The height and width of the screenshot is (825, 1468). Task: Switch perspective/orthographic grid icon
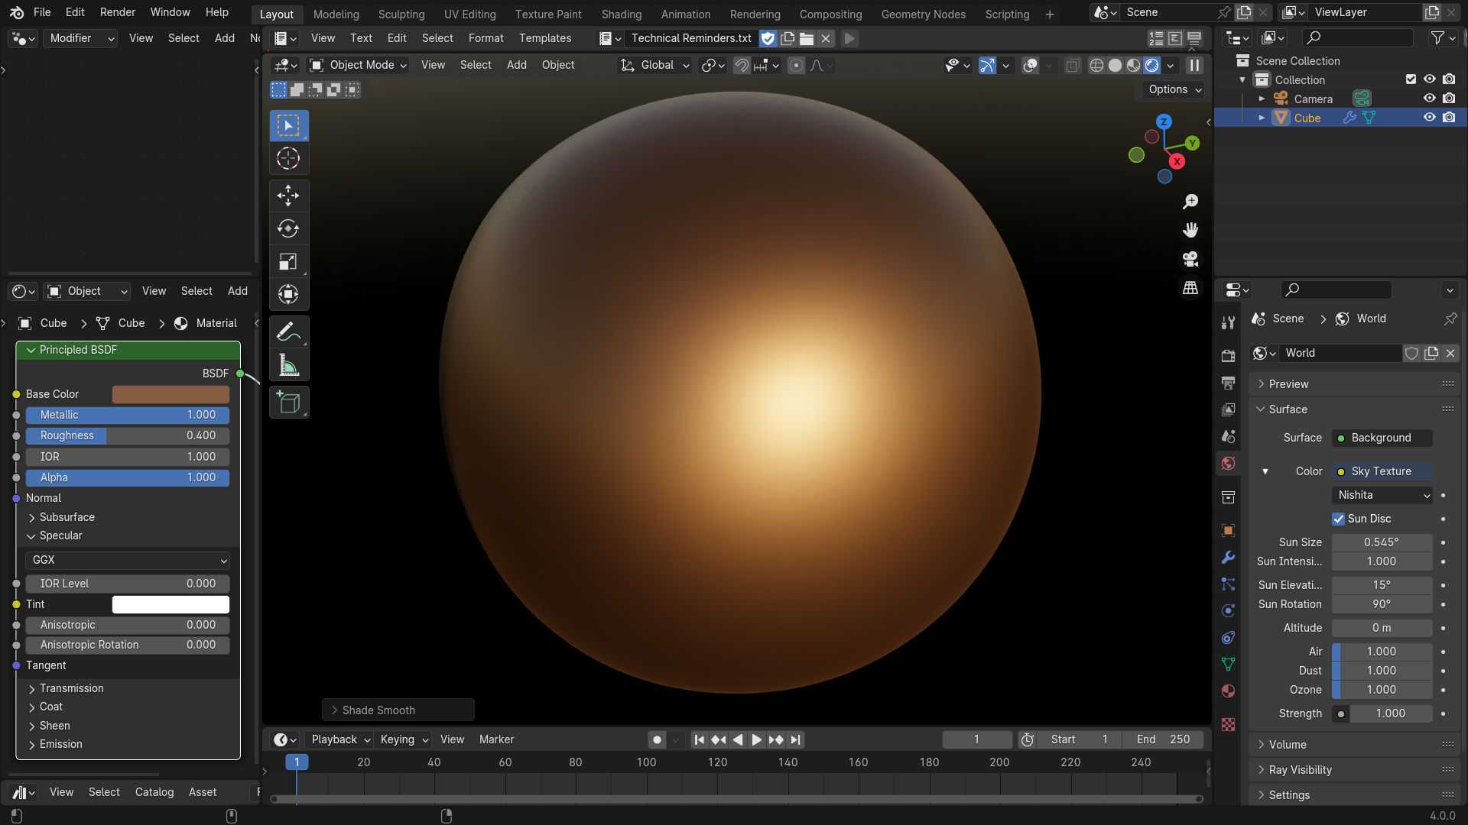click(1190, 288)
